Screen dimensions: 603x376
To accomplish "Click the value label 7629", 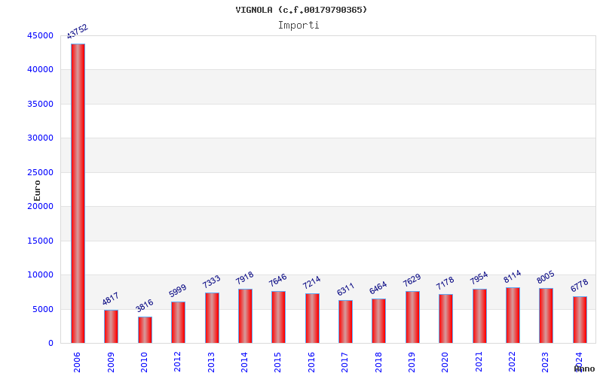I will pyautogui.click(x=412, y=280).
